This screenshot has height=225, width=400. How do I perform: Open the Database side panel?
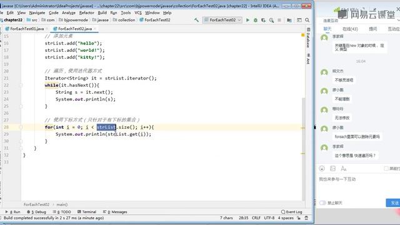(308, 37)
